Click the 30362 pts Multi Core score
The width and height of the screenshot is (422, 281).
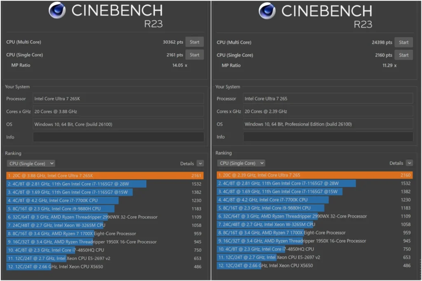coord(173,42)
